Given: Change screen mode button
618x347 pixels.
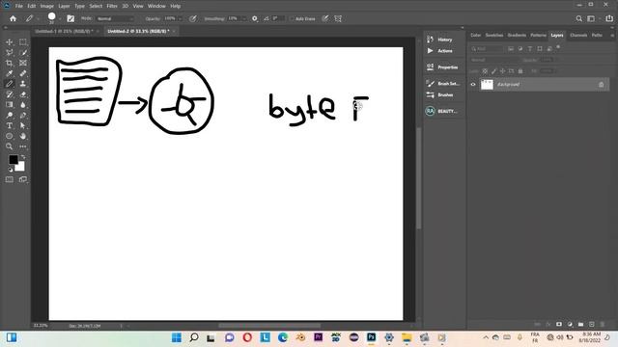Looking at the screenshot, I should [23, 179].
